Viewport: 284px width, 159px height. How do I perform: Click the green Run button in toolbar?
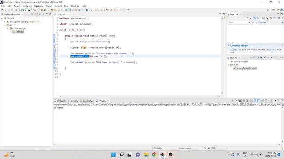(x=23, y=10)
